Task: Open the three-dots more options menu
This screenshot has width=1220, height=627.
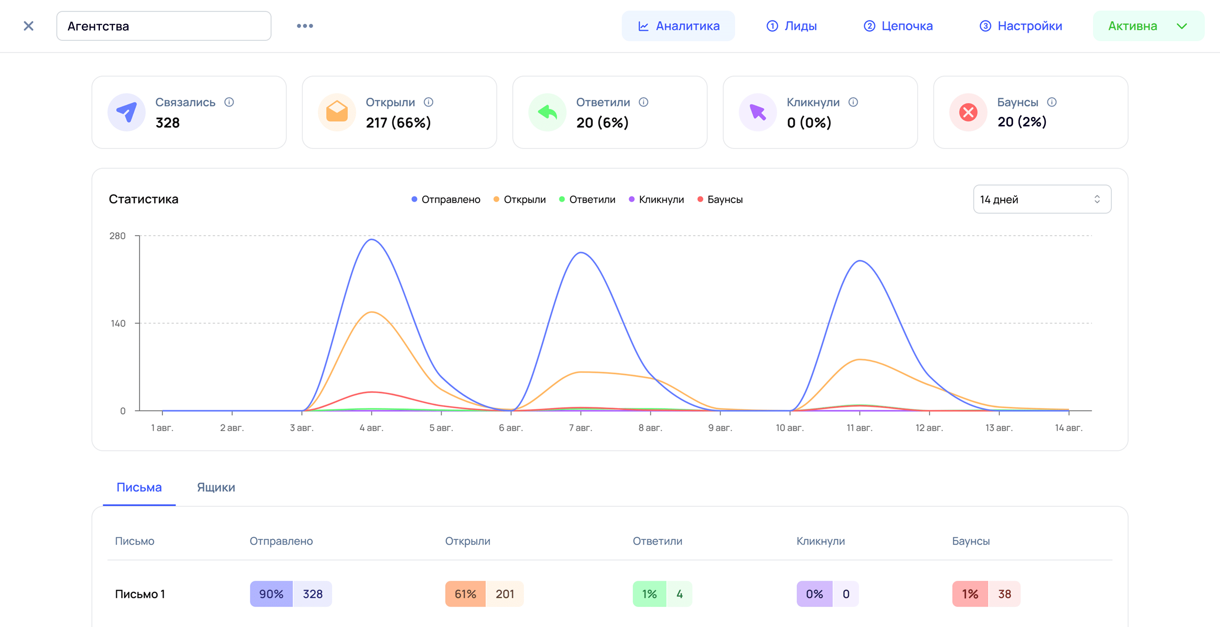Action: tap(305, 26)
